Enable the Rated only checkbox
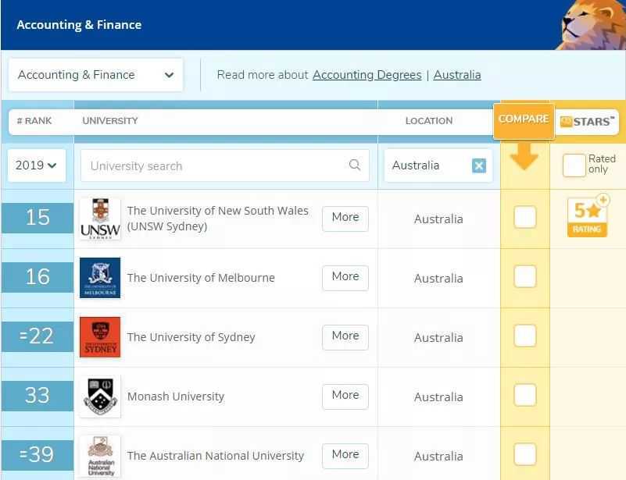This screenshot has height=480, width=626. (x=574, y=165)
